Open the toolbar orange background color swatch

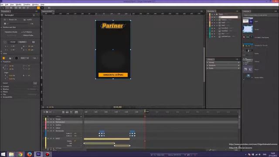(38, 8)
